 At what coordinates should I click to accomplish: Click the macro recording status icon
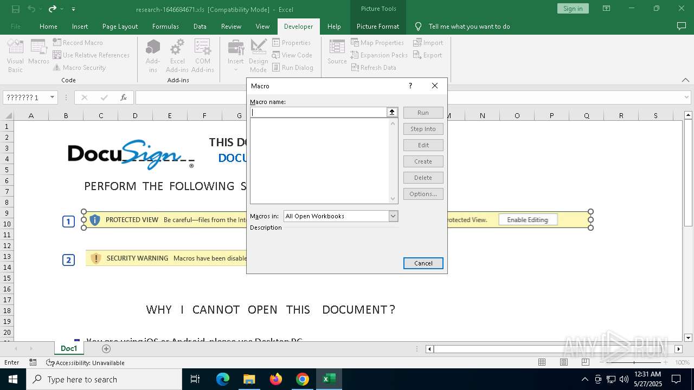coord(33,362)
